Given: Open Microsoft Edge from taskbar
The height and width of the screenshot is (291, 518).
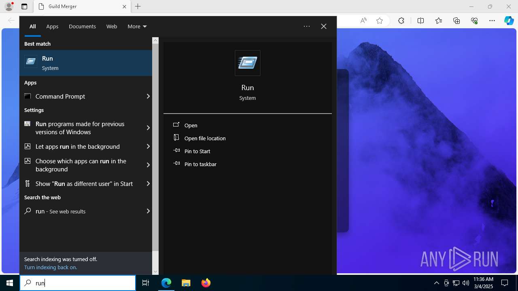Looking at the screenshot, I should click(x=166, y=283).
